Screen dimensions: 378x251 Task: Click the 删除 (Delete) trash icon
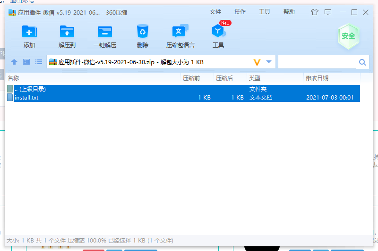tap(143, 31)
